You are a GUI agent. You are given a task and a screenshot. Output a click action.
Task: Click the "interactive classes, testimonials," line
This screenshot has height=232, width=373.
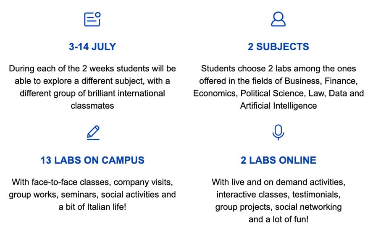tap(278, 195)
